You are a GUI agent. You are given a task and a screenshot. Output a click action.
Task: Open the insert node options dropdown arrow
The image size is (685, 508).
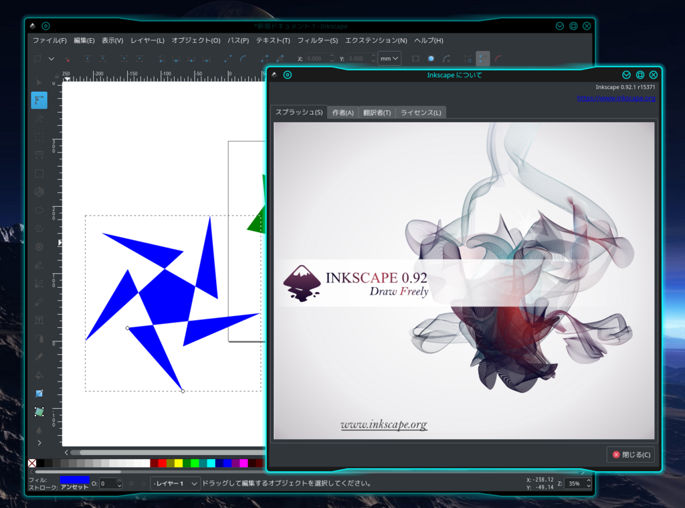(52, 59)
